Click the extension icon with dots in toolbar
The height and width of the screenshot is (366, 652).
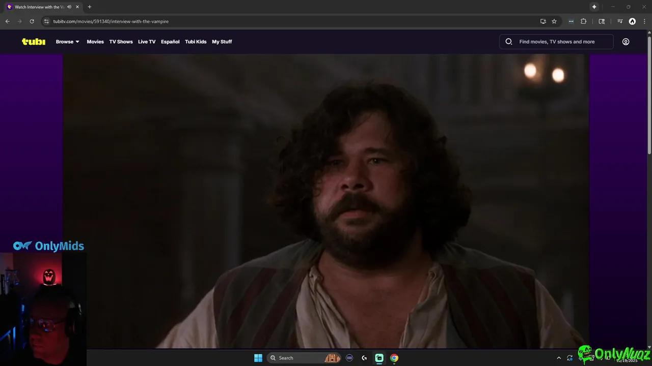tap(571, 21)
